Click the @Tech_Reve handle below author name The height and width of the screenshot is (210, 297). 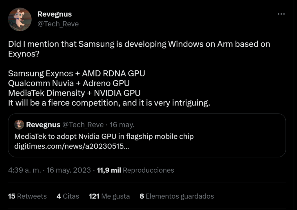click(x=58, y=24)
